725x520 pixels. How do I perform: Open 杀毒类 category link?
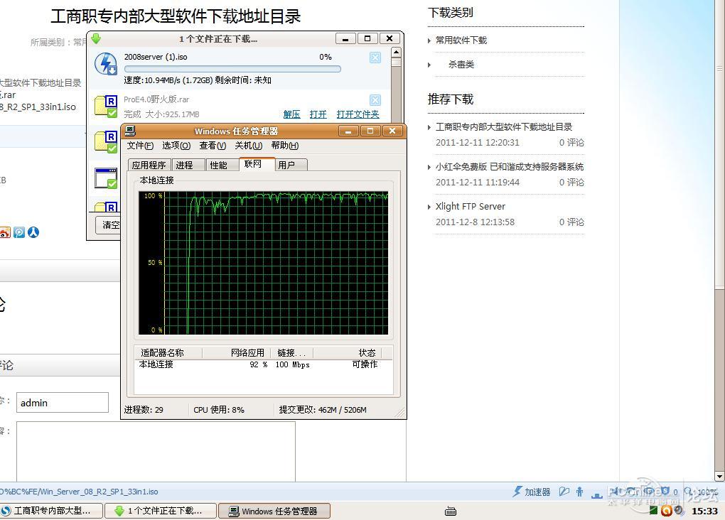[x=461, y=64]
